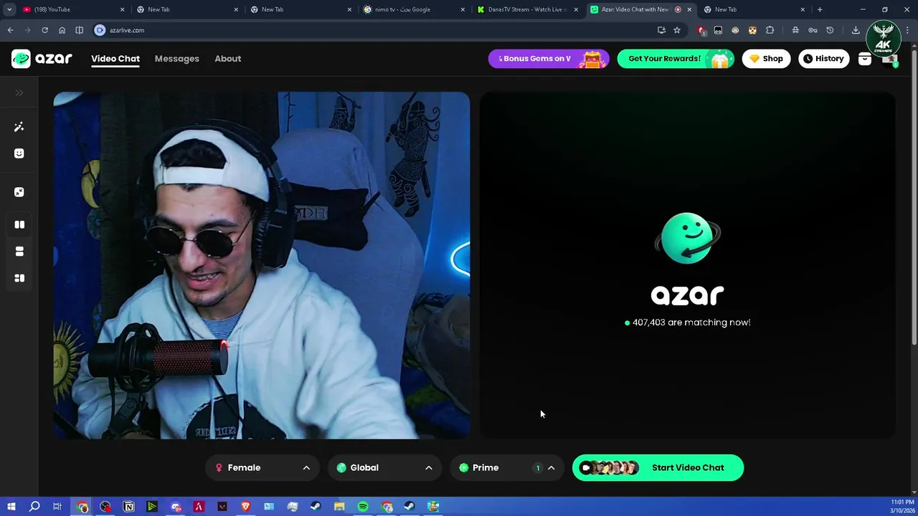Reload the page
Viewport: 918px width, 516px height.
pyautogui.click(x=44, y=30)
